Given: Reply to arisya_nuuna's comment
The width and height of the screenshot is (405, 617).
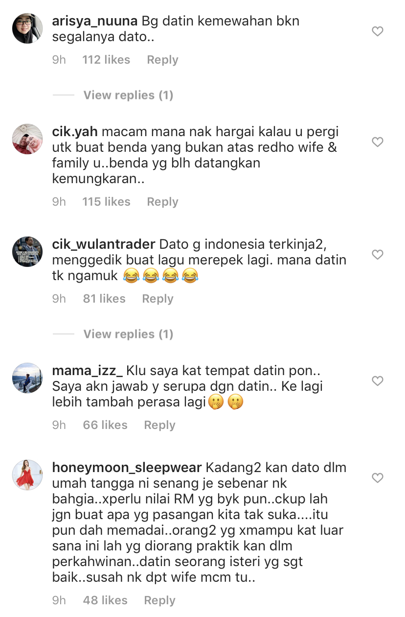Looking at the screenshot, I should (162, 60).
